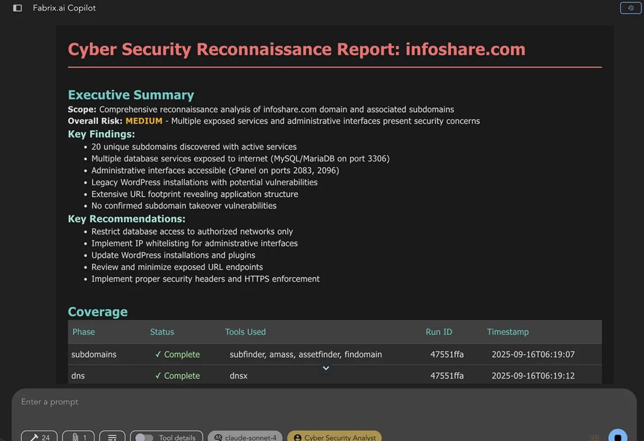This screenshot has height=441, width=644.
Task: Click the Review and minimize exposed URL recommendation
Action: [x=177, y=267]
